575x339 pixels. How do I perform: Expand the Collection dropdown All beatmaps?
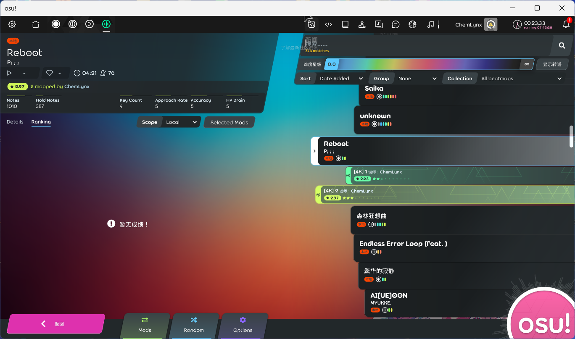coord(521,79)
